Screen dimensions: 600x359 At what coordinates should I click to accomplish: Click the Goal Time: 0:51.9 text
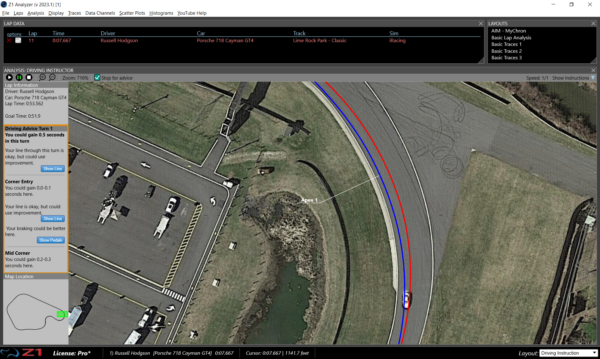22,116
